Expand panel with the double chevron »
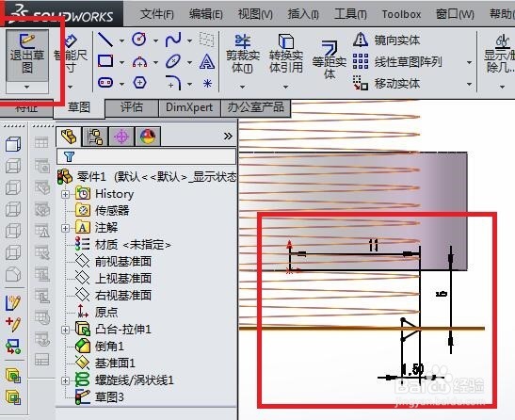Image resolution: width=515 pixels, height=420 pixels. 228,136
